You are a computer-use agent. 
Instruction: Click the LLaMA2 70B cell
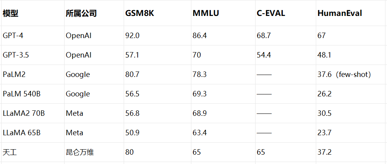click(24, 113)
